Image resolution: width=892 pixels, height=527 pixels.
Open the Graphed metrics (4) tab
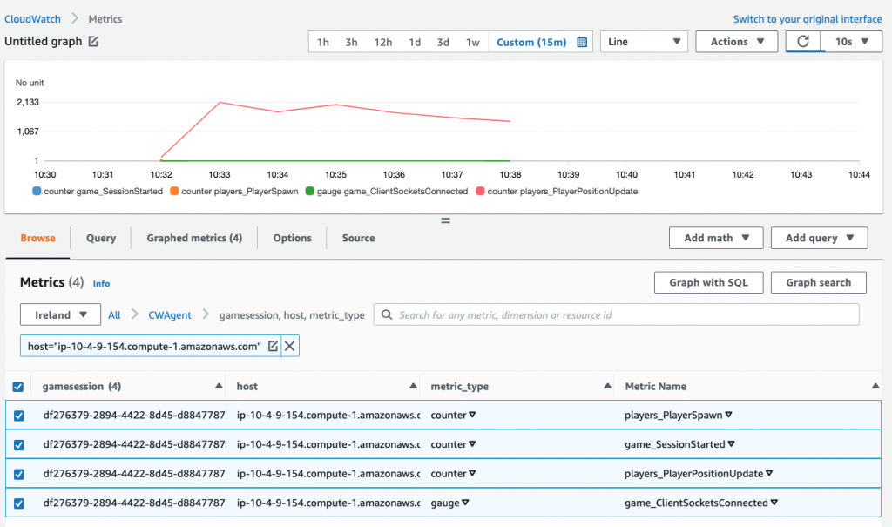[193, 237]
